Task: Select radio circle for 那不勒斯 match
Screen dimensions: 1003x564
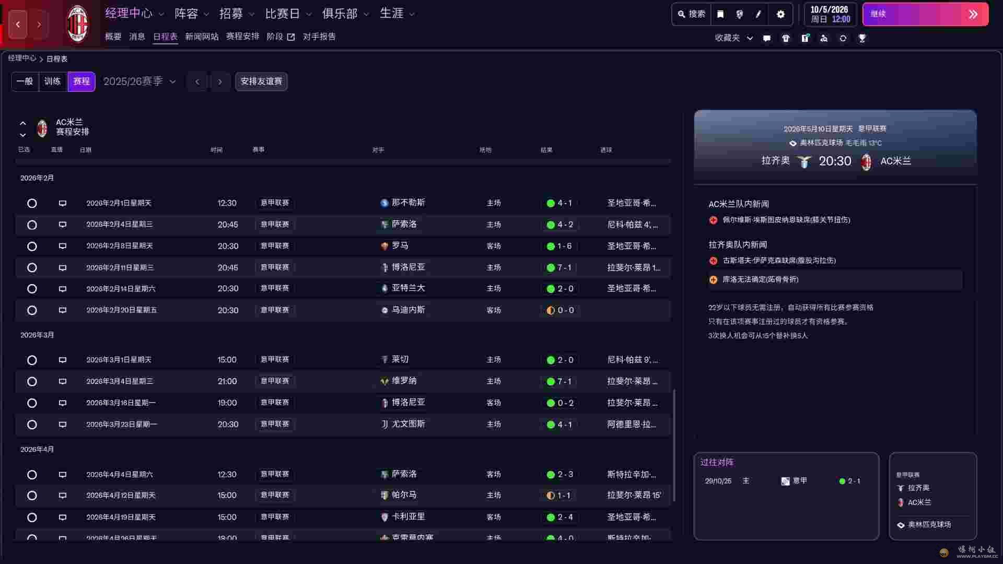Action: tap(32, 203)
